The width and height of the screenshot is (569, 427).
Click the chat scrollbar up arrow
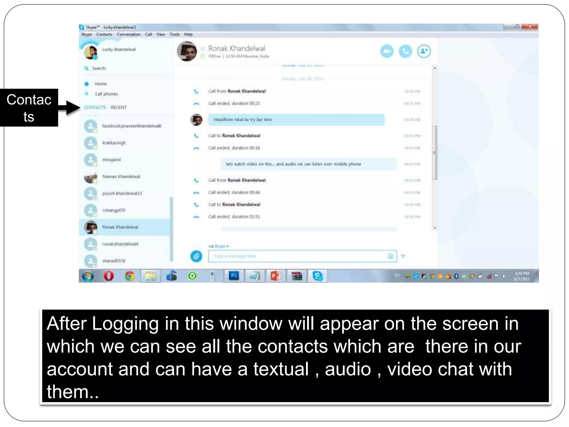click(x=435, y=68)
